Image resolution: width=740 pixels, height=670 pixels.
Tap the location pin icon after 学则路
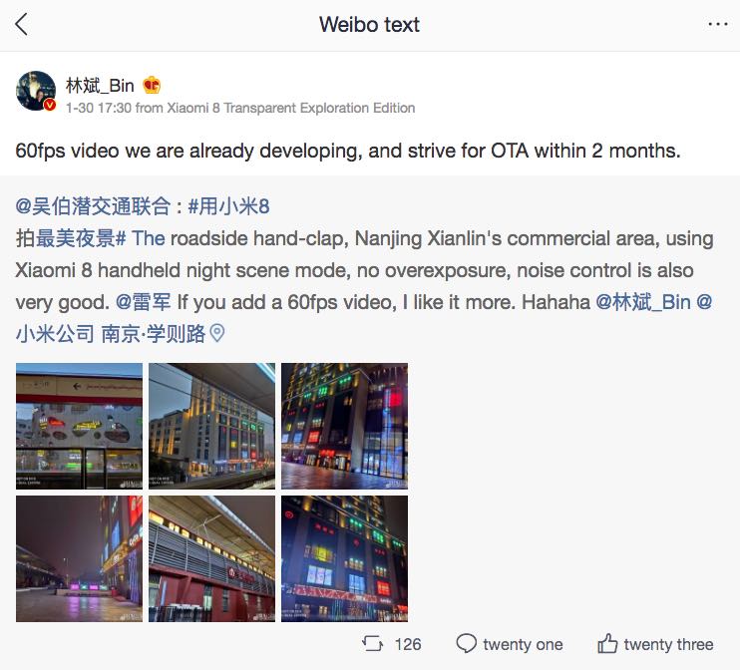click(x=217, y=334)
